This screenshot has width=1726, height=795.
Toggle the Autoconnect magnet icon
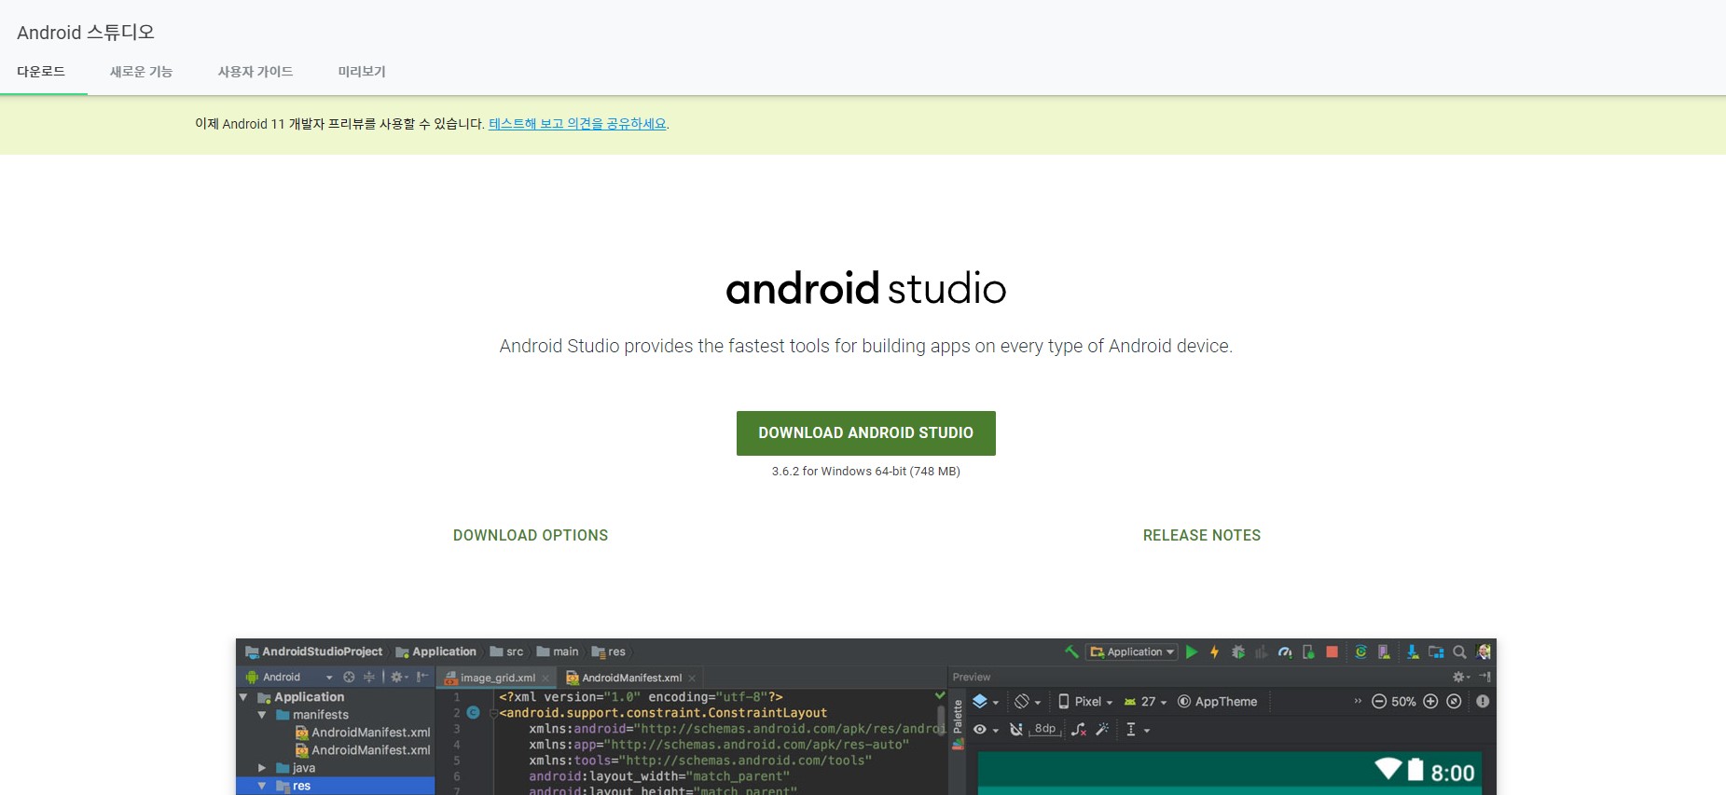[x=1015, y=730]
